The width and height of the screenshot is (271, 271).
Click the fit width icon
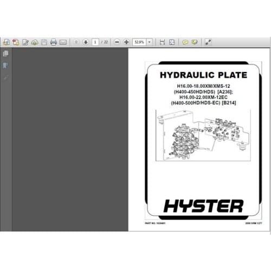(162, 42)
